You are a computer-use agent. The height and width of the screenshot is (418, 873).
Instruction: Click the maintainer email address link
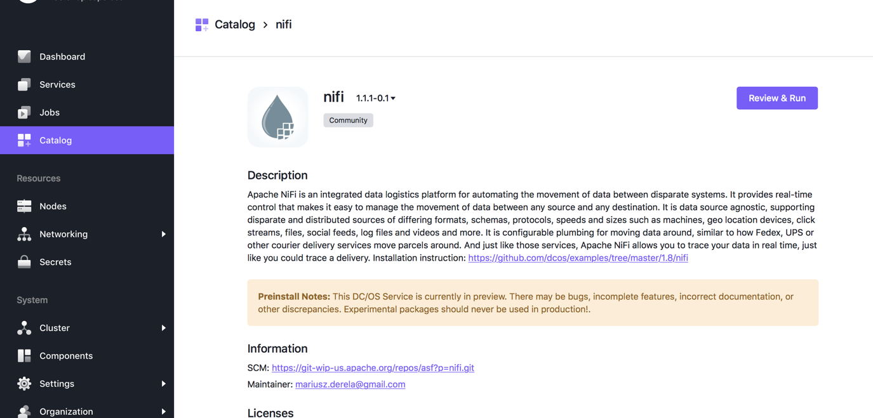pos(350,384)
